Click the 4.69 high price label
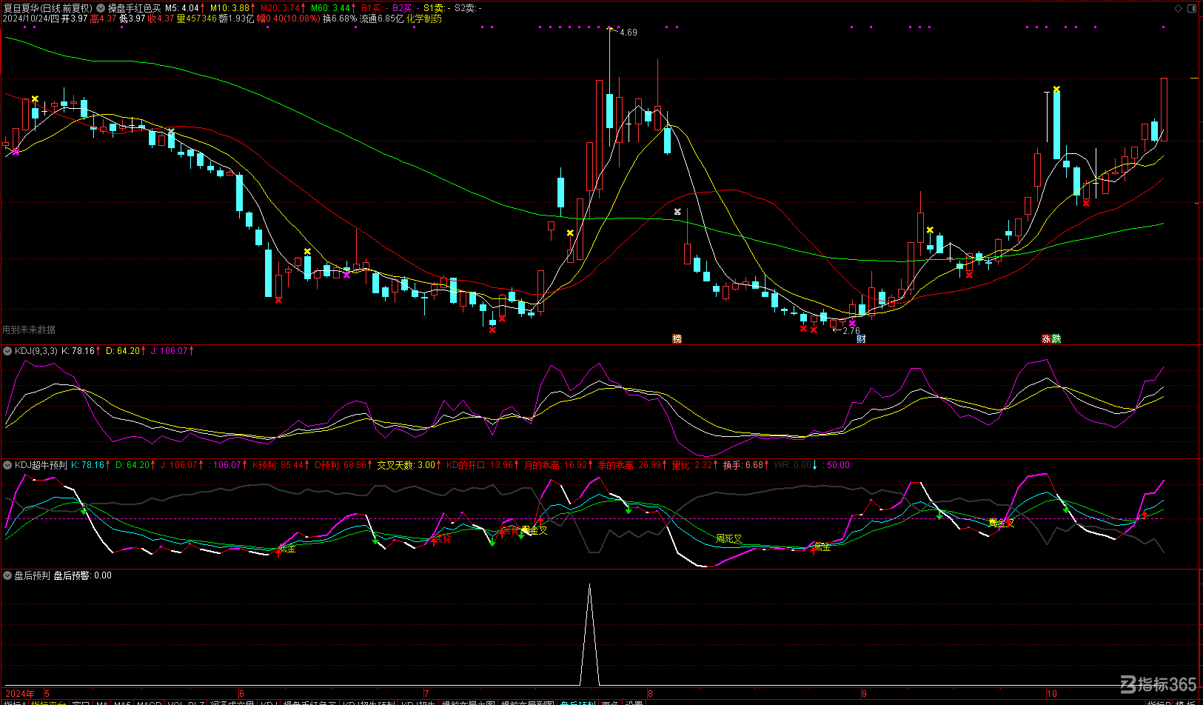1203x705 pixels. tap(629, 33)
